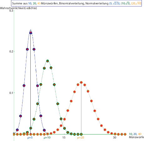Click the green "μ=10" axis label
144x141 pixels.
click(47, 138)
